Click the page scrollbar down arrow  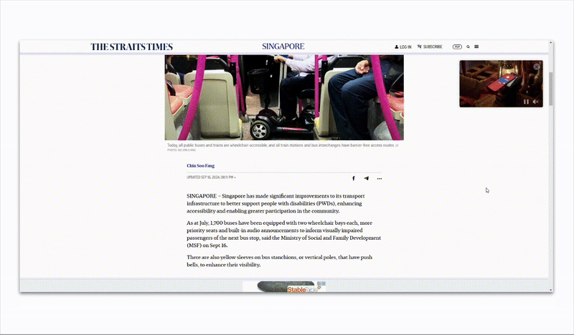coord(551,290)
